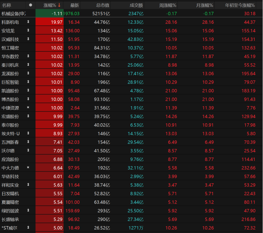Click the marker icon next to 五洲新春

point(28,142)
